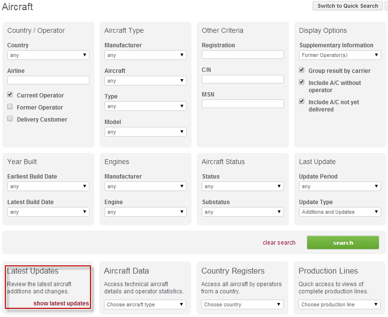This screenshot has height=317, width=388.
Task: Open the Model dropdown under Aircraft Type
Action: [x=146, y=132]
